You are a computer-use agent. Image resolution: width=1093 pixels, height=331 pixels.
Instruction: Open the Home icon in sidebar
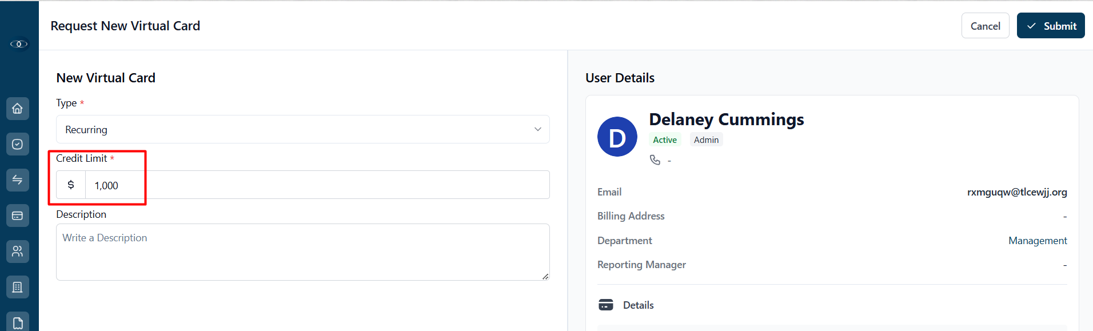coord(18,109)
